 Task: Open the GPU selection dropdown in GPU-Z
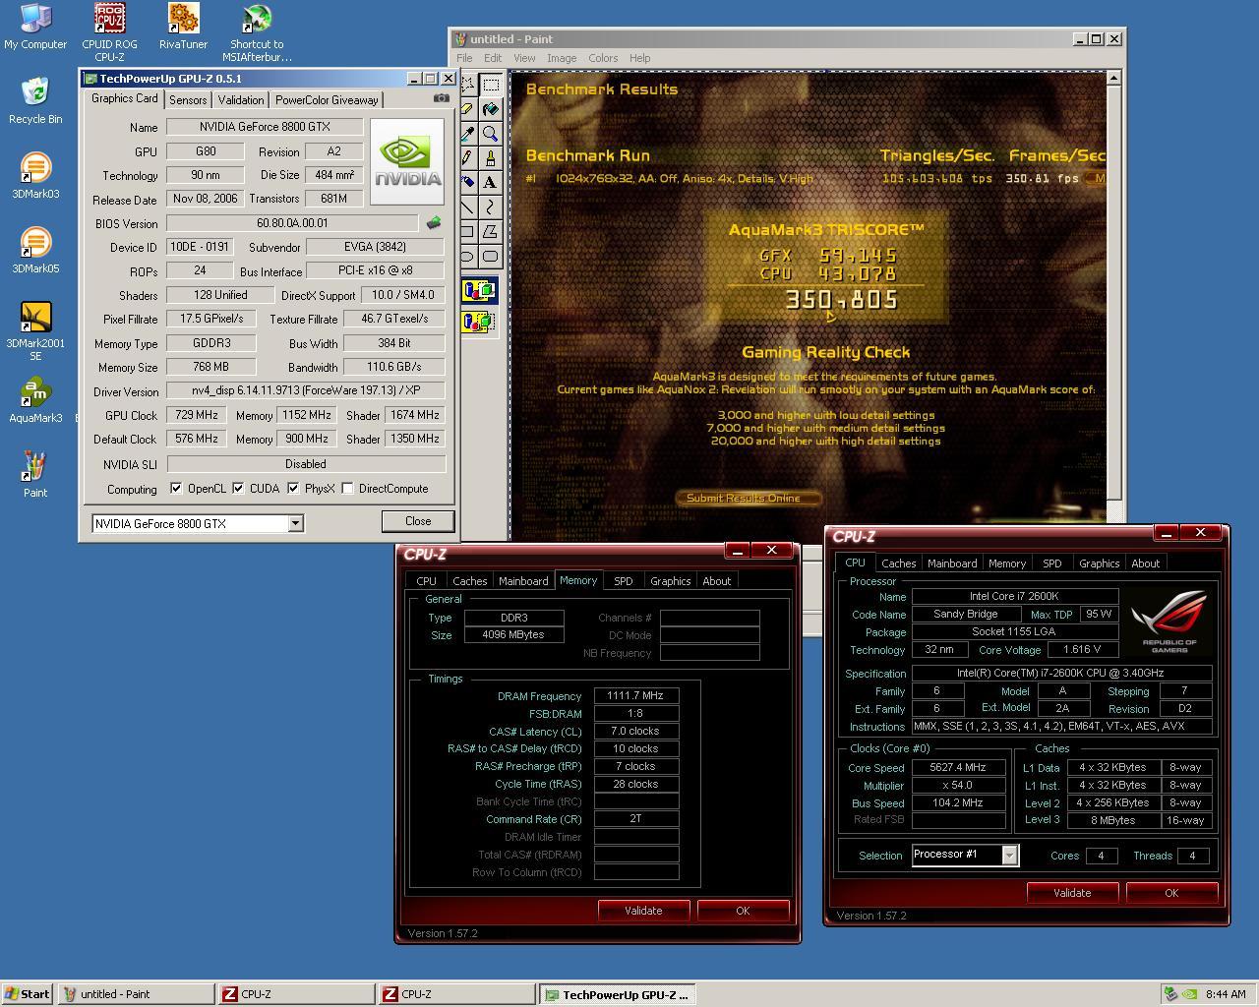[295, 524]
